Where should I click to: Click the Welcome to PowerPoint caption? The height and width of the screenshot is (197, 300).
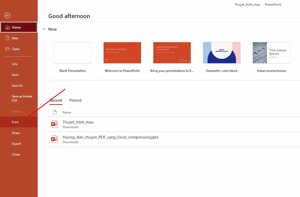[122, 71]
